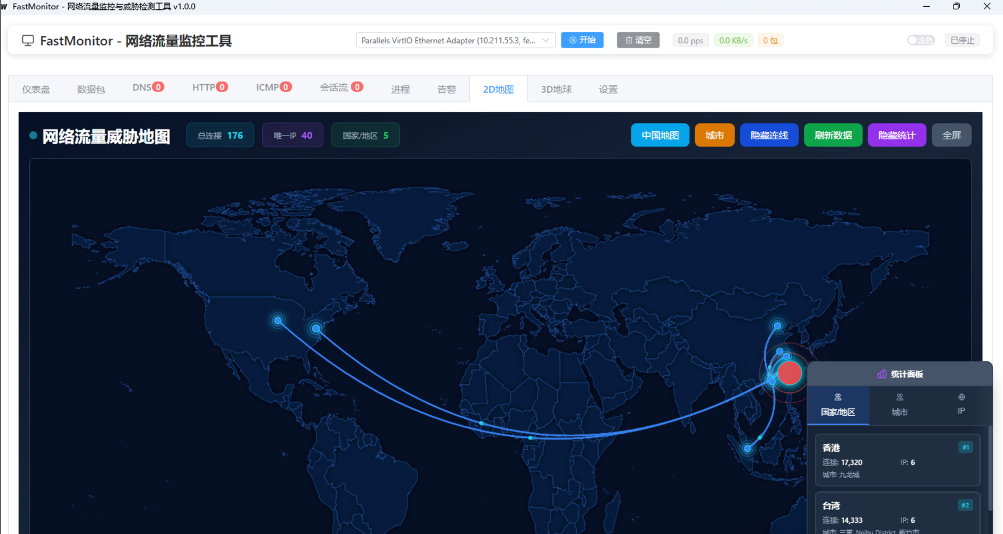Click the 总连接 176 badge
Image resolution: width=1003 pixels, height=534 pixels.
pyautogui.click(x=220, y=136)
